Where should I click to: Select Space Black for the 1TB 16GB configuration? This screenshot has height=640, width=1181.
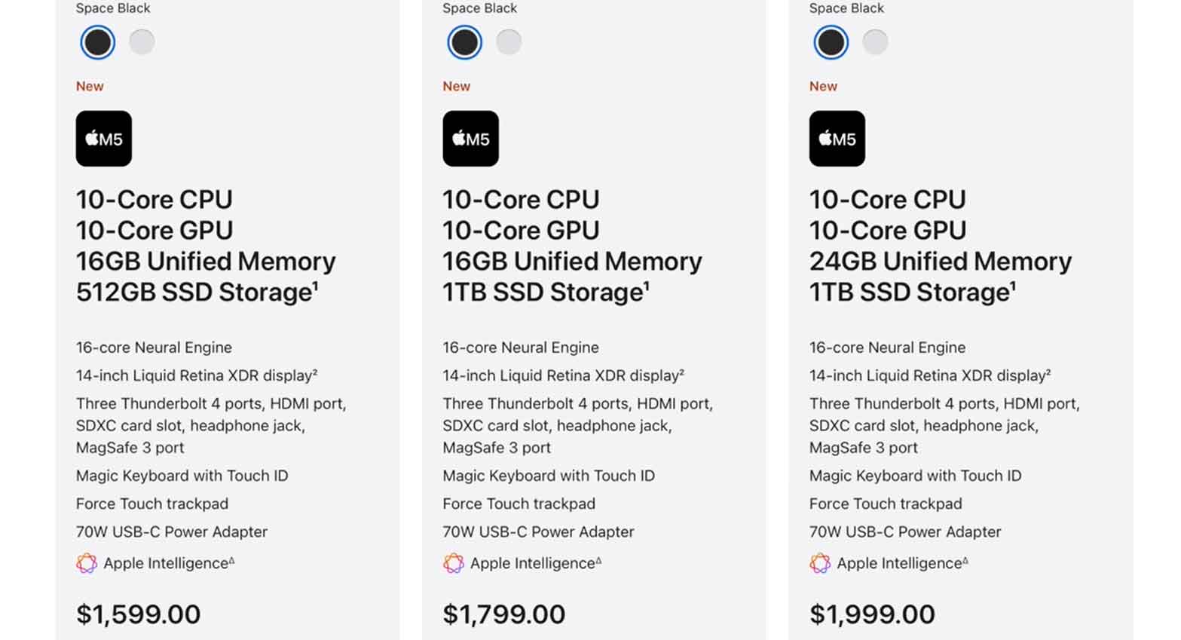464,42
